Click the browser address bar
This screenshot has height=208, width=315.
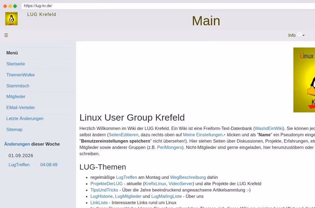(168, 6)
